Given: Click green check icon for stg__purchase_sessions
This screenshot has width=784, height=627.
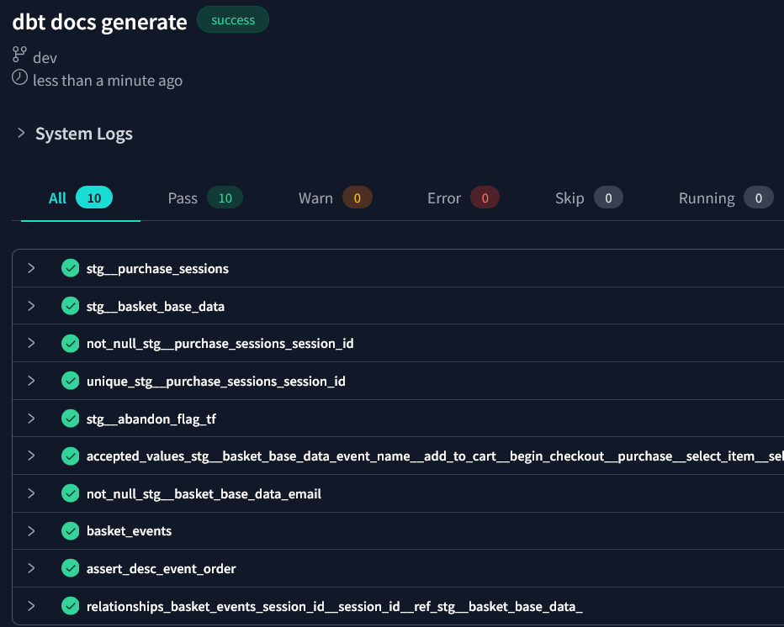Looking at the screenshot, I should click(71, 268).
